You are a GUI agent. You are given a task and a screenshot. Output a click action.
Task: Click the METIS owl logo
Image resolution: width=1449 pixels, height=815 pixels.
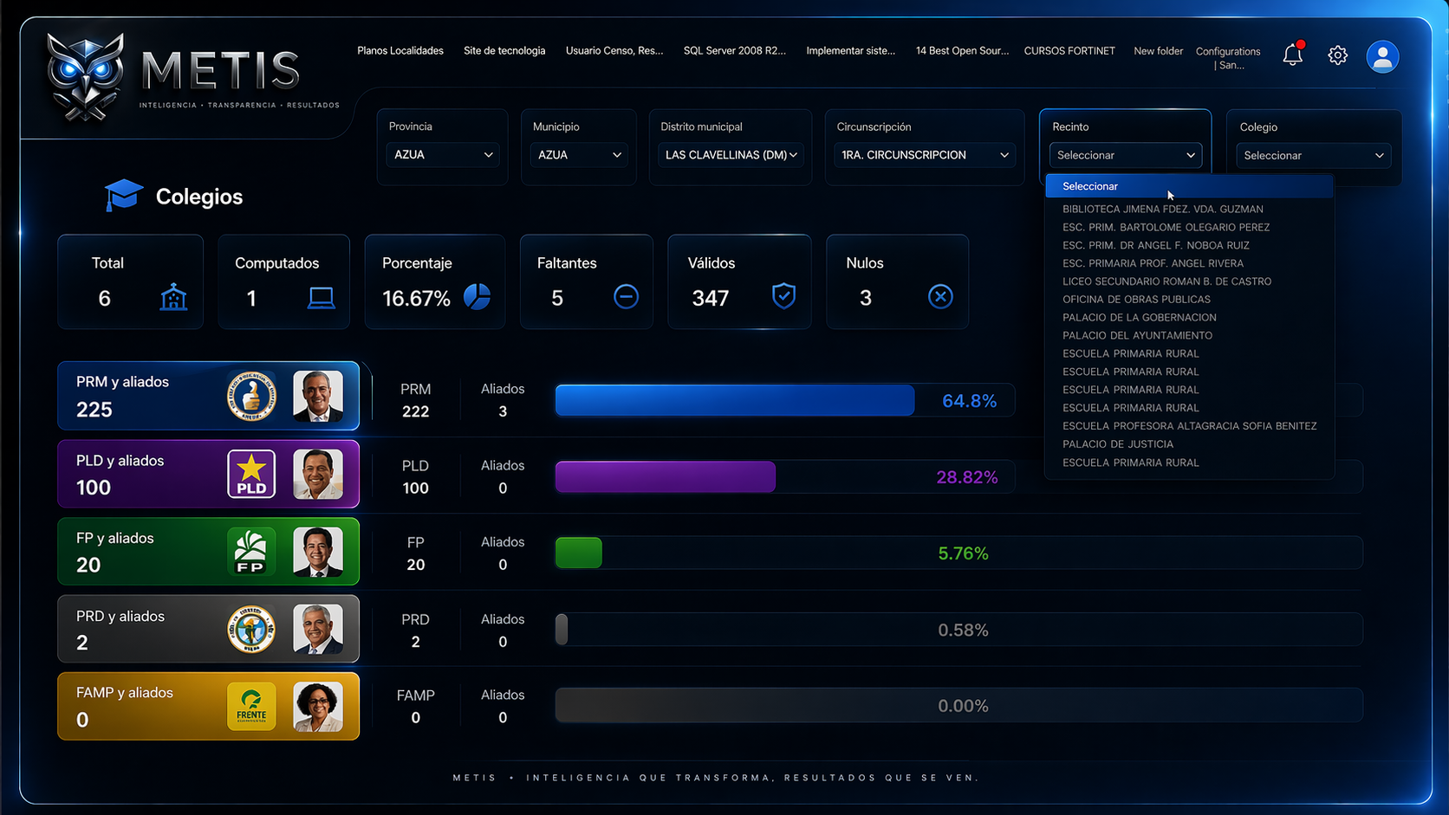[x=85, y=76]
